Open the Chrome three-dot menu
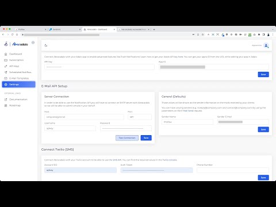This screenshot has height=207, width=276. 273,34
